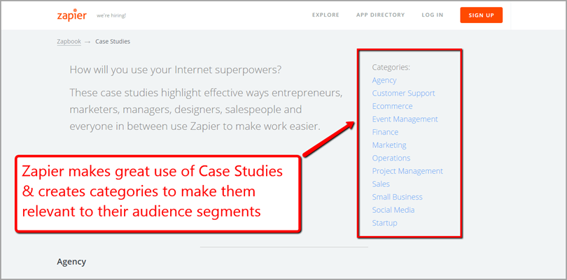The height and width of the screenshot is (280, 567).
Task: Click the "Categories:" label
Action: pos(391,67)
